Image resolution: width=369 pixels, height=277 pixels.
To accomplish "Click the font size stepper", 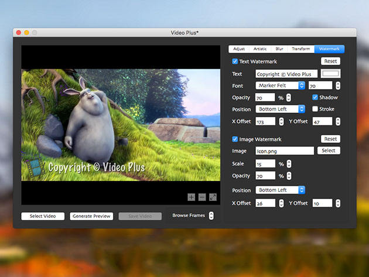I will [x=338, y=86].
